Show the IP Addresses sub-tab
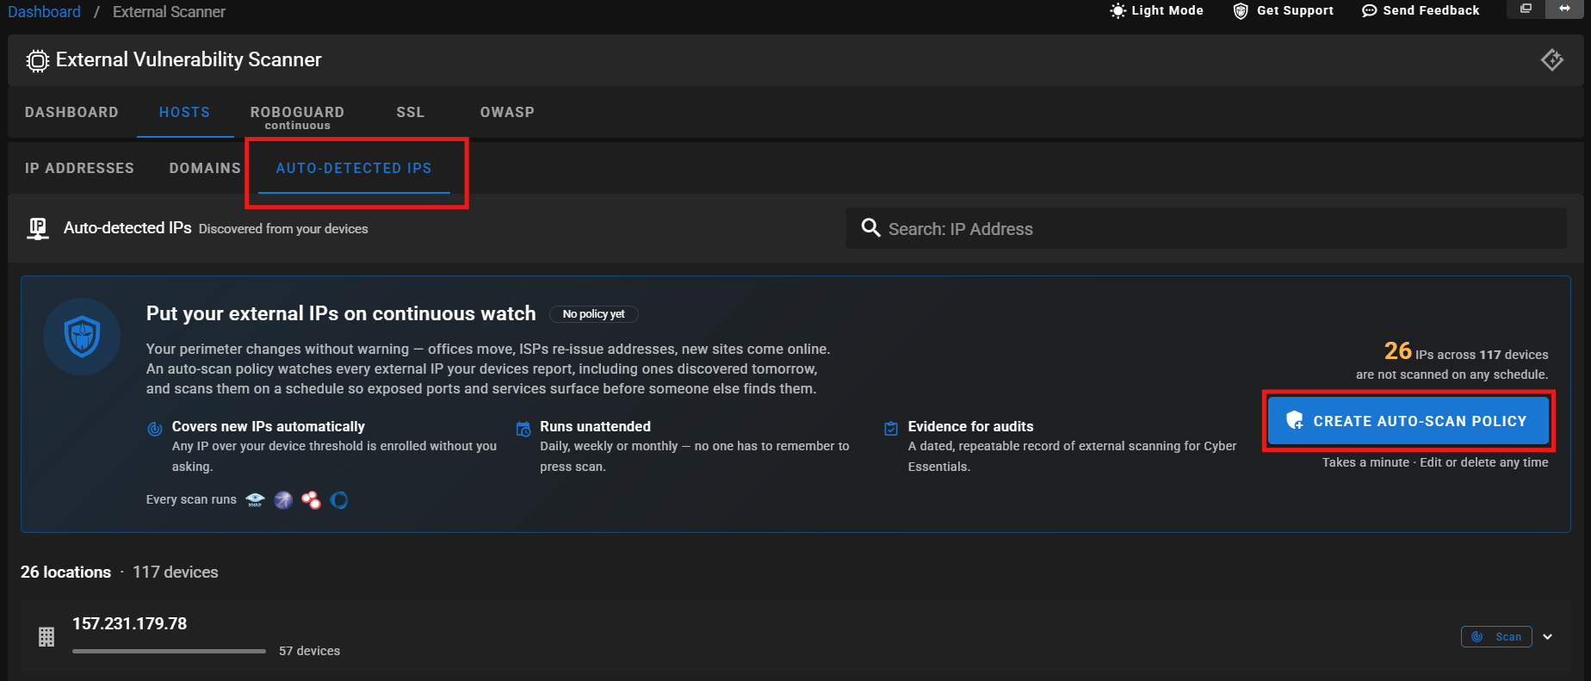This screenshot has height=681, width=1591. tap(79, 168)
